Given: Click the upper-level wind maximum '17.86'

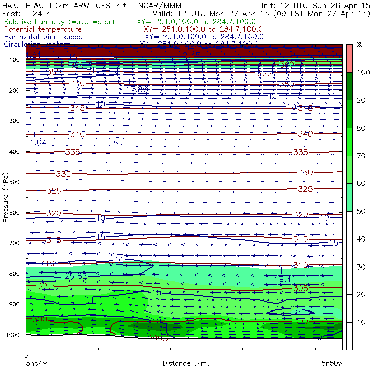Looking at the screenshot, I should [x=137, y=89].
